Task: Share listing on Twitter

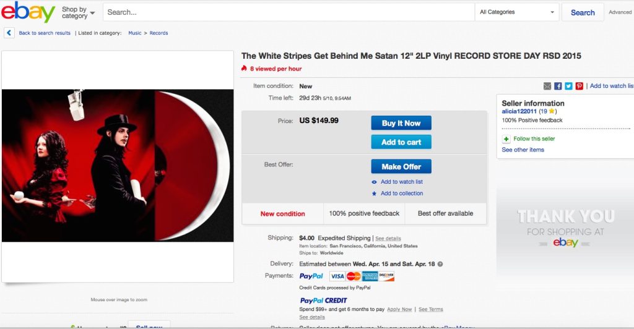Action: coord(568,86)
